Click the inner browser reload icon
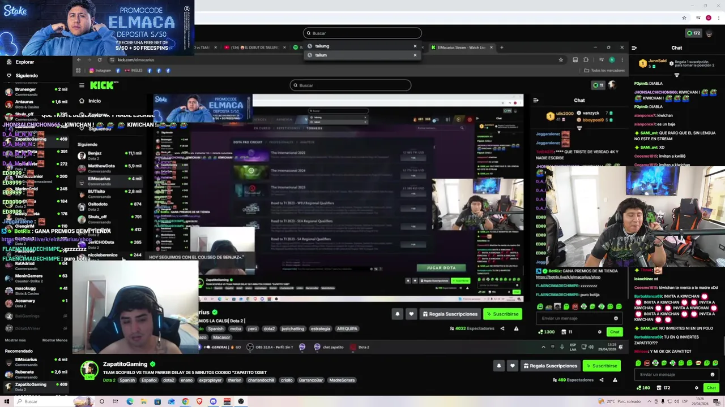Viewport: 725px width, 407px height. 100,60
